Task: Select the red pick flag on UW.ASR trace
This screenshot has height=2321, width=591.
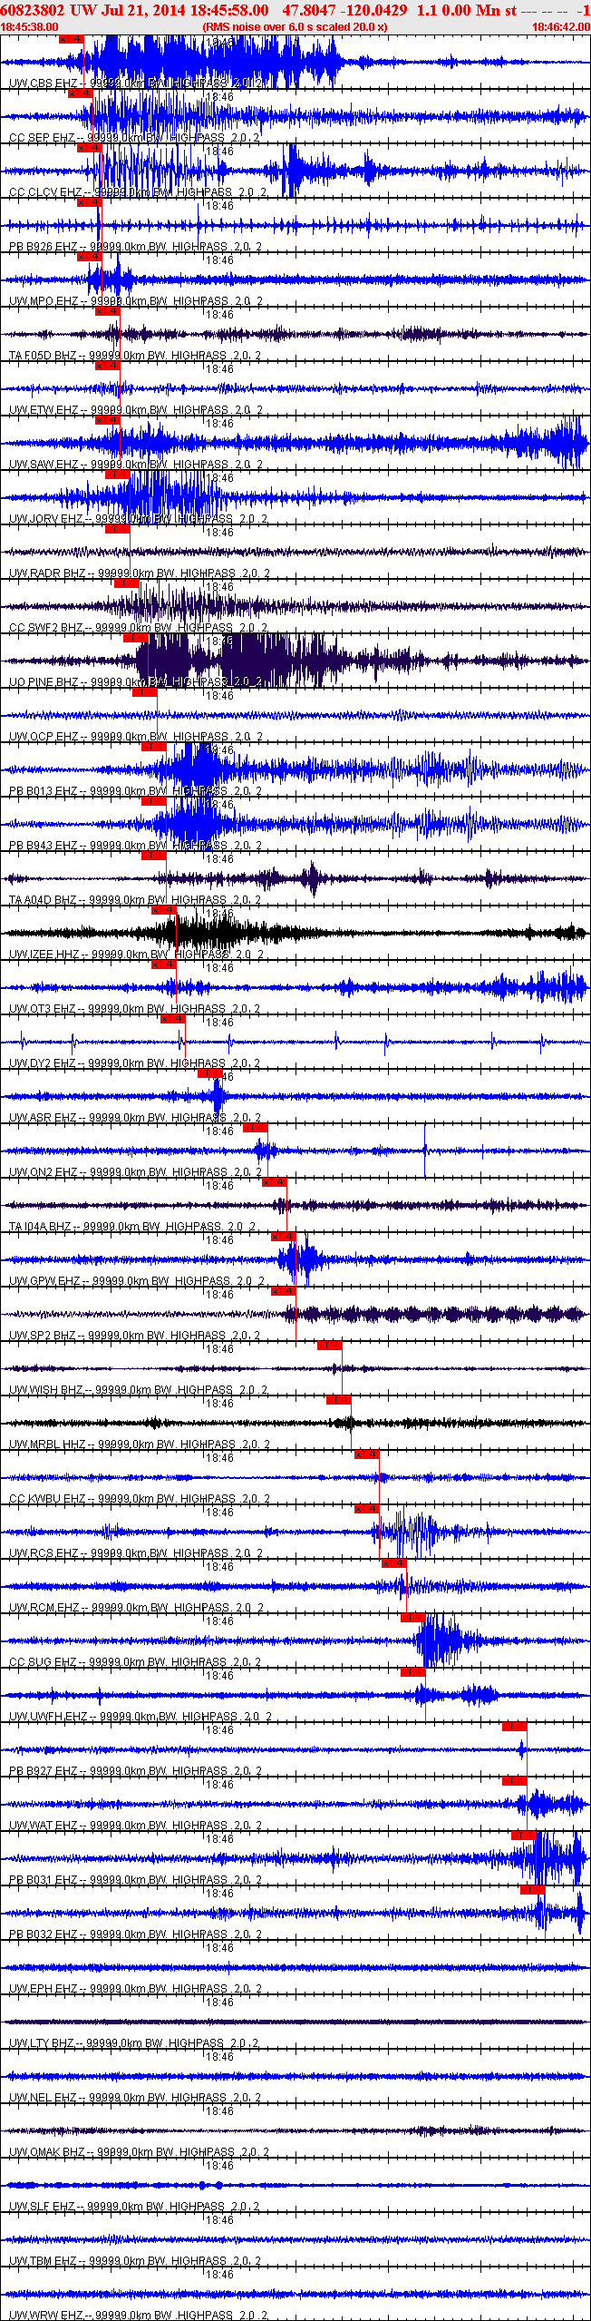Action: [x=209, y=1073]
